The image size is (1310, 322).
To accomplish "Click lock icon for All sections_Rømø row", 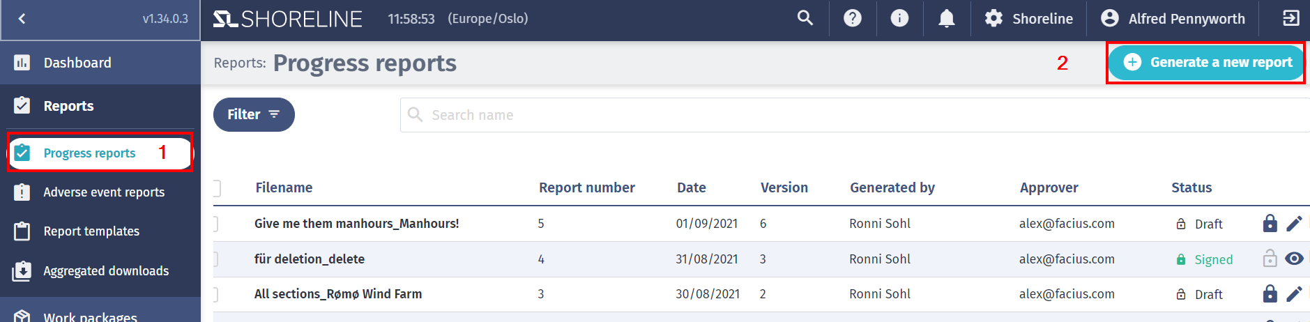I will click(x=1270, y=293).
